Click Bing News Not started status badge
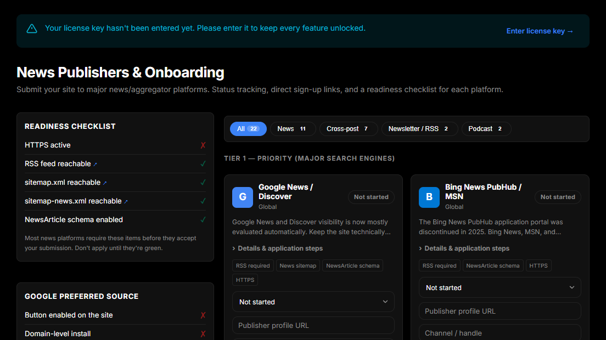 coord(558,197)
